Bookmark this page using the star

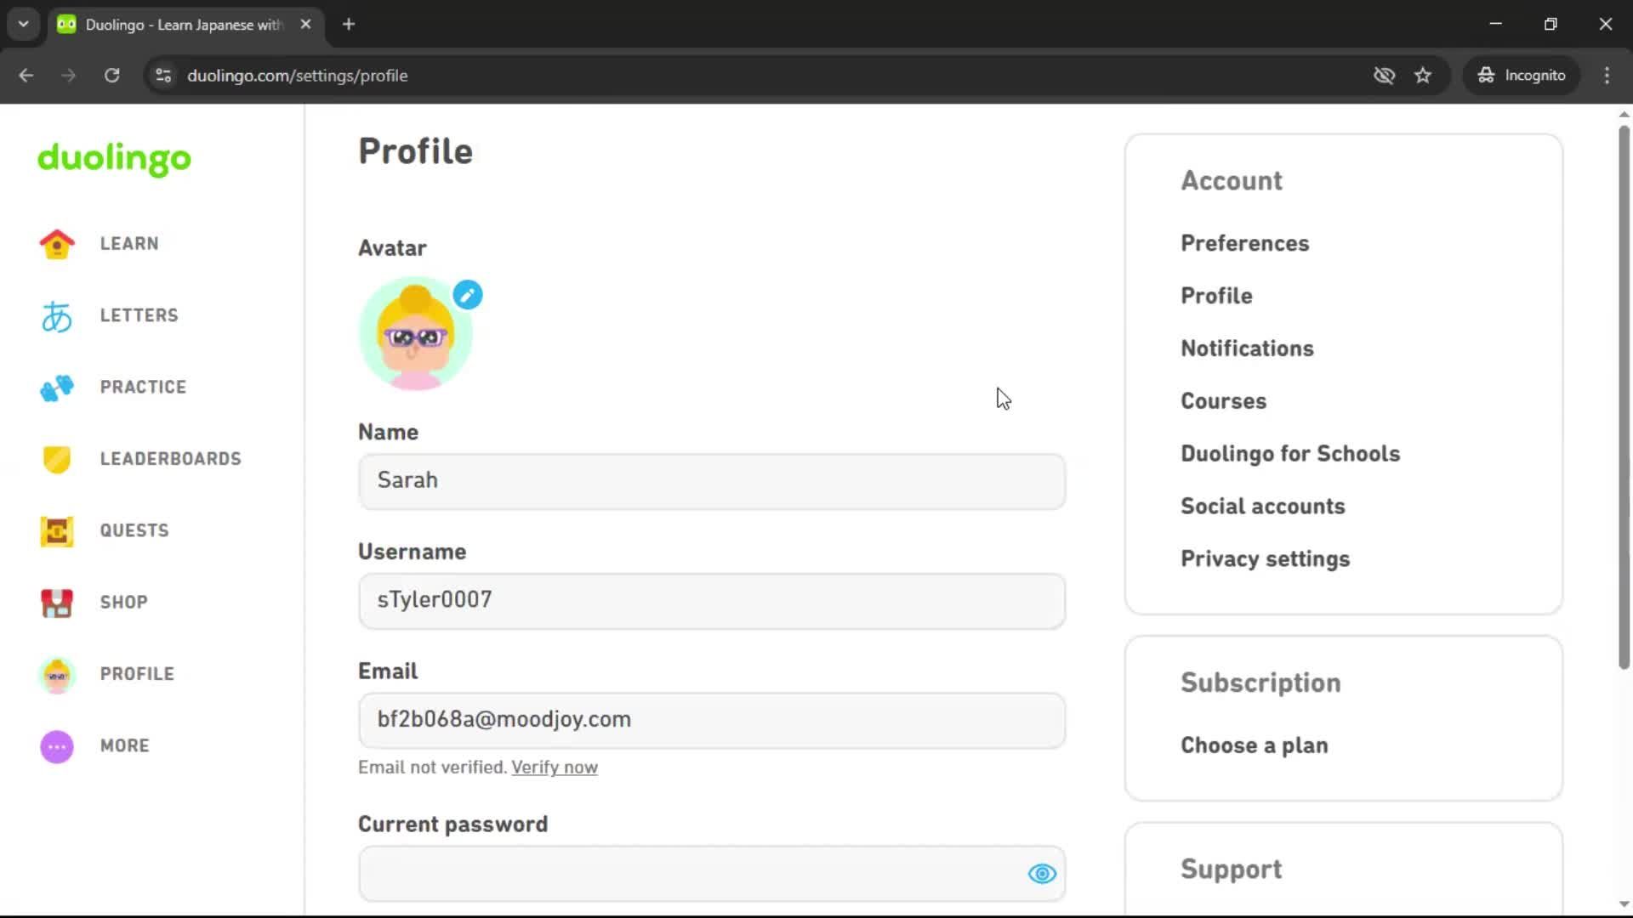(1423, 76)
